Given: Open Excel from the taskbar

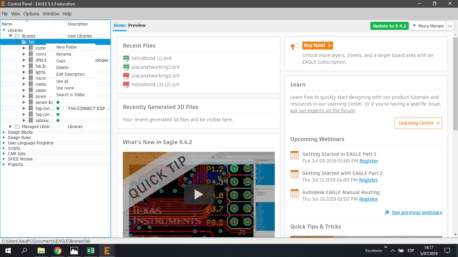Looking at the screenshot, I should coord(91,250).
